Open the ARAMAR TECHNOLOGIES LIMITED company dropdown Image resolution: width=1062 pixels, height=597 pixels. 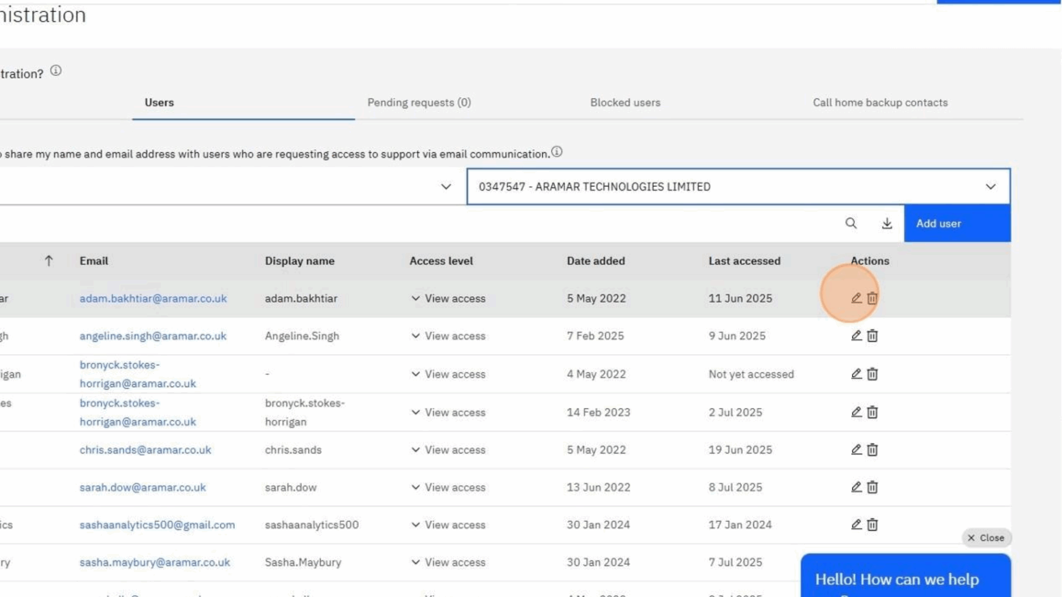pyautogui.click(x=990, y=186)
